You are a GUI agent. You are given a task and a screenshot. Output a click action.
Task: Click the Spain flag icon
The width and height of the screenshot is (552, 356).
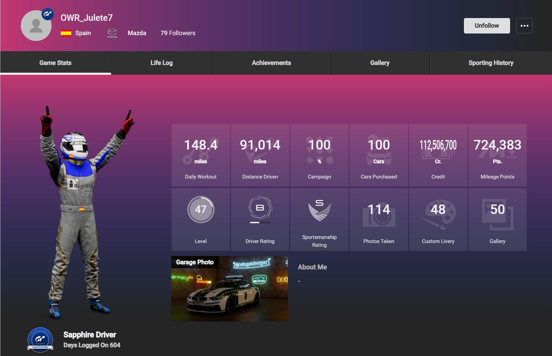tap(66, 33)
